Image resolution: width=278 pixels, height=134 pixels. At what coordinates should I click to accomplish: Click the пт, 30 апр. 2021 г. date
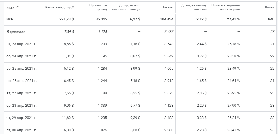click(22, 130)
